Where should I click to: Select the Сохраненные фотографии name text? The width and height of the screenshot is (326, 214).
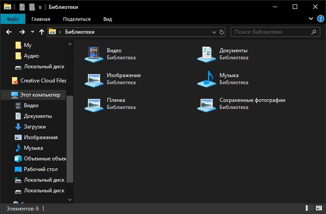[252, 100]
